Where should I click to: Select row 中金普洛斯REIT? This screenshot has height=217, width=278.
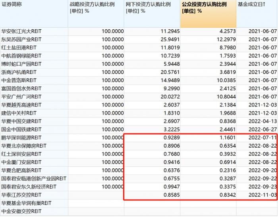pyautogui.click(x=139, y=80)
